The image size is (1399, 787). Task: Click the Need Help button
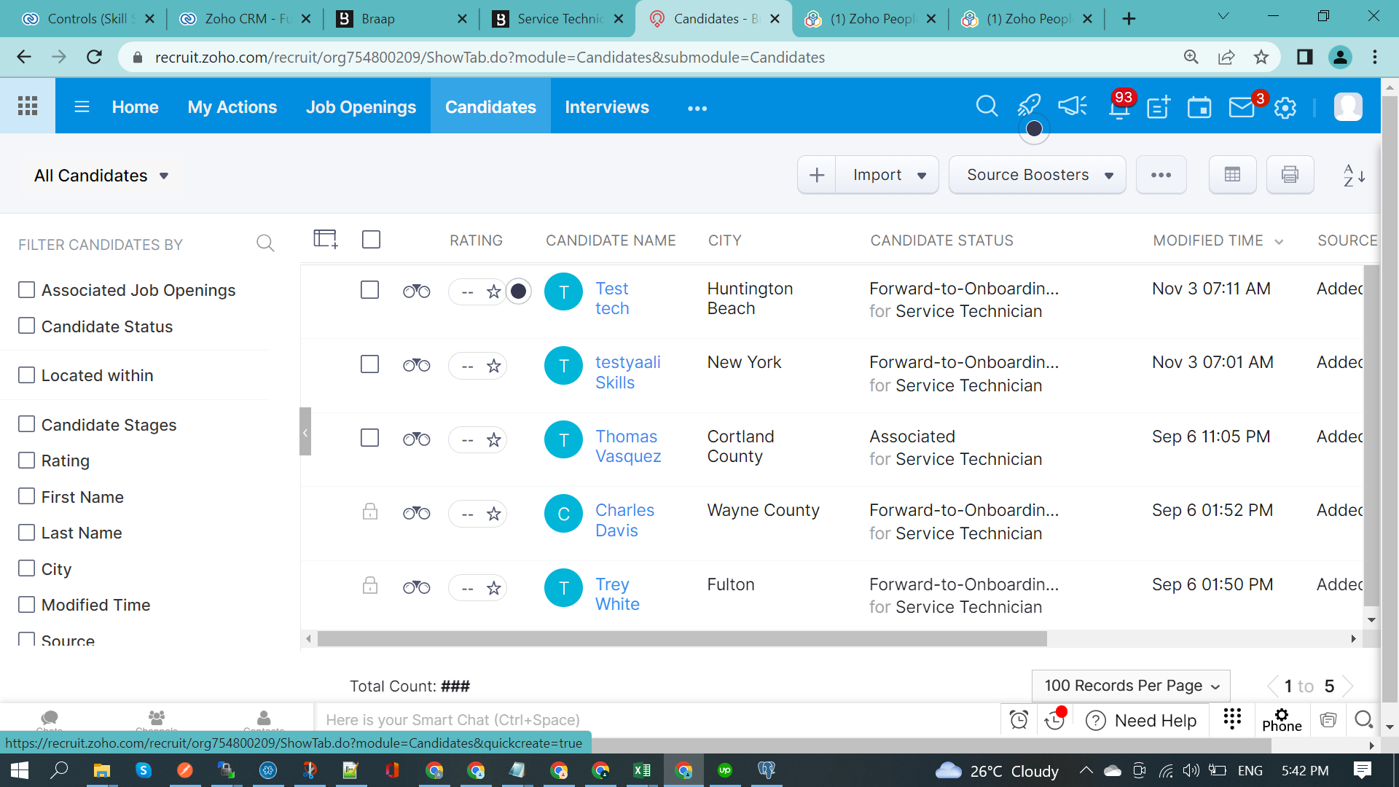click(x=1142, y=721)
